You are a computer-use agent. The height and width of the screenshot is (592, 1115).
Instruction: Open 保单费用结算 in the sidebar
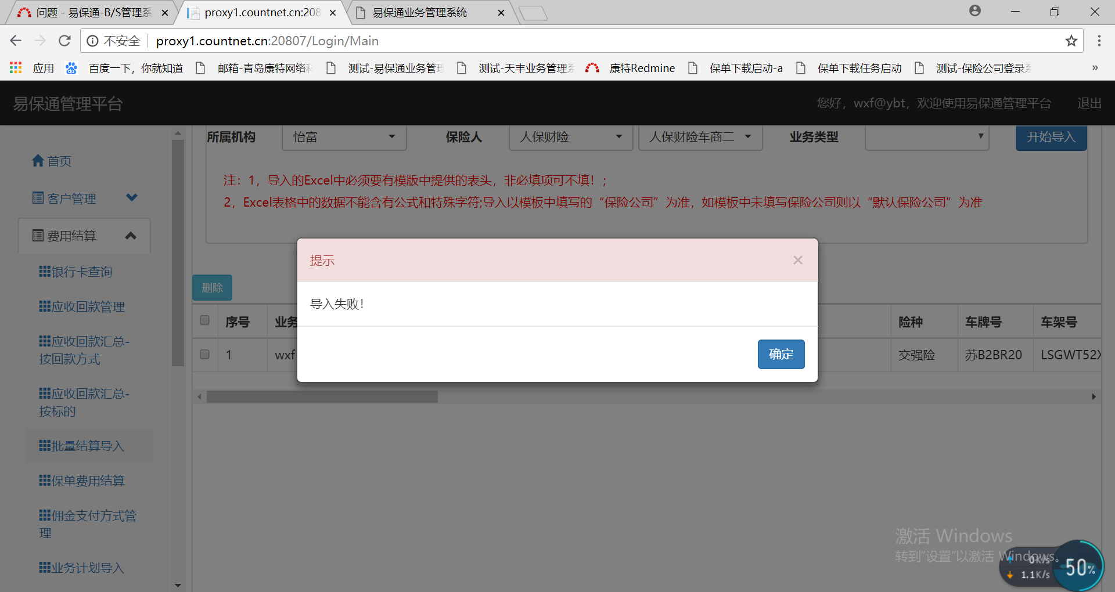(82, 481)
